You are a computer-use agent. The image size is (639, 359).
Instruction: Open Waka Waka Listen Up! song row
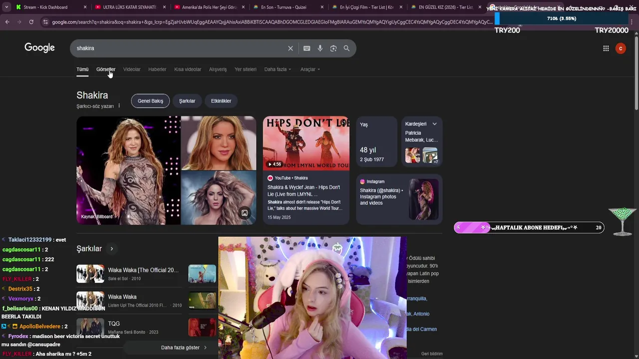129,301
